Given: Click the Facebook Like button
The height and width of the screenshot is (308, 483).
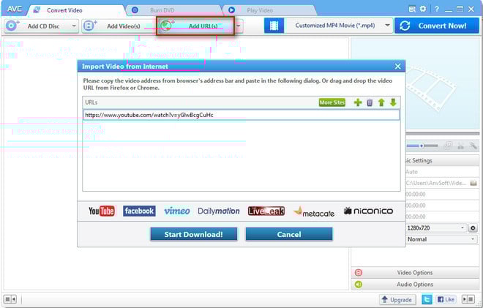Looking at the screenshot, I should pyautogui.click(x=446, y=299).
